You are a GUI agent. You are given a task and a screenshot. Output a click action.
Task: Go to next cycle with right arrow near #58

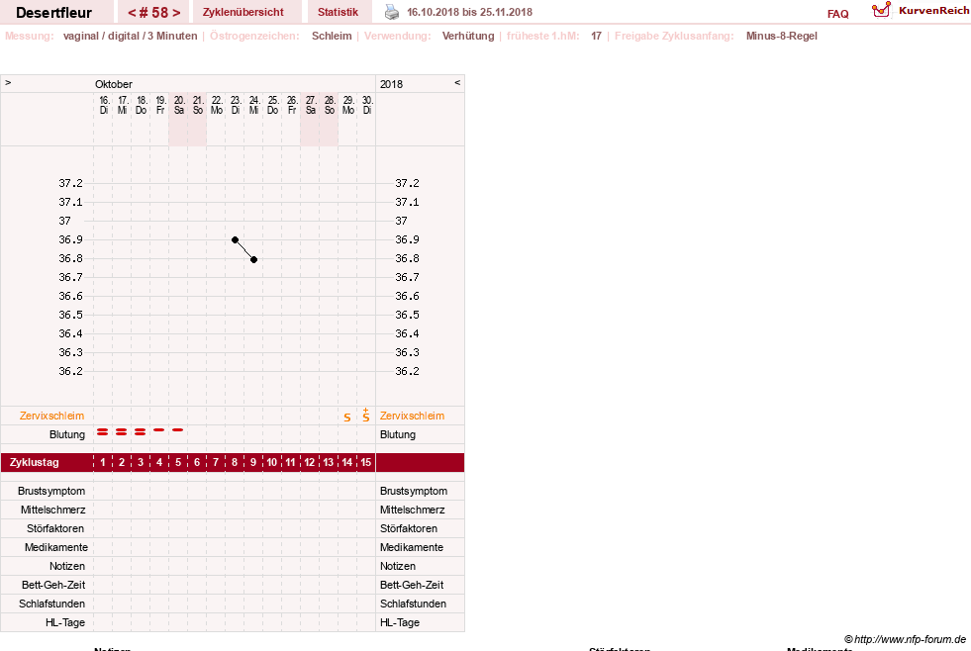(x=176, y=13)
